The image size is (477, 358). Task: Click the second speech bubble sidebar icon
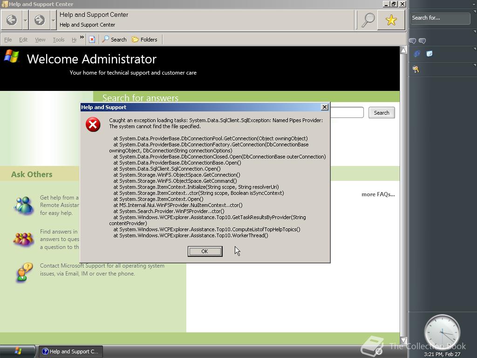[422, 41]
